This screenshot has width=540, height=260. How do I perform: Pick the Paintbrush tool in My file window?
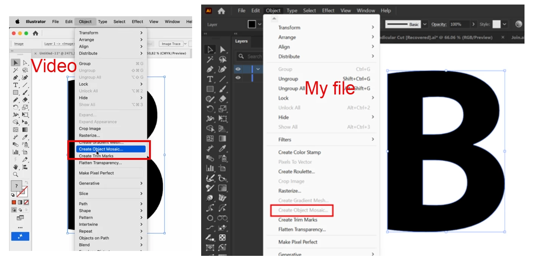tap(222, 89)
